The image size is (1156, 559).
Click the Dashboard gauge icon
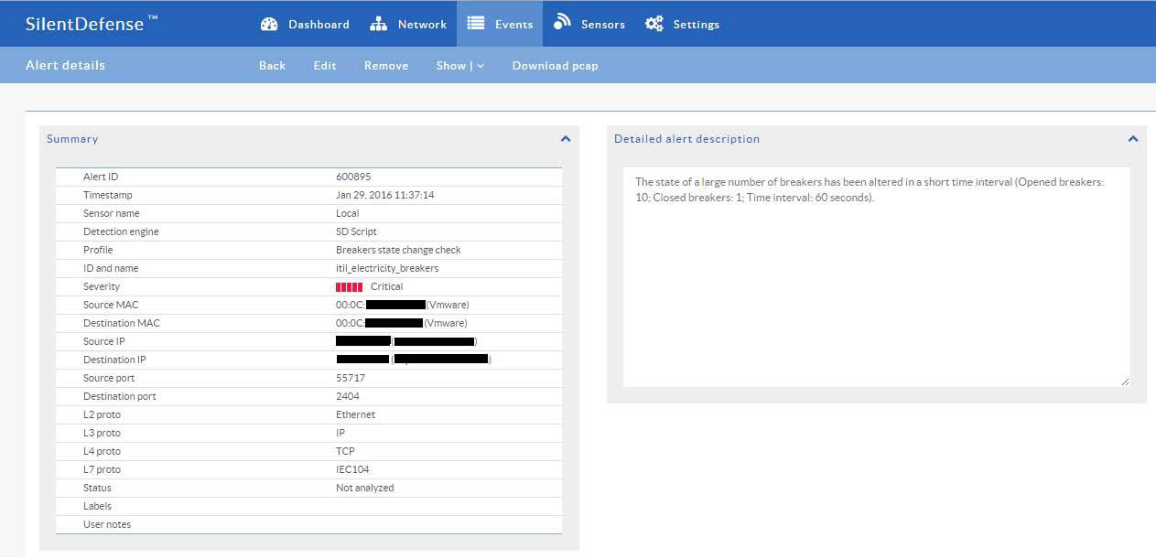[269, 25]
